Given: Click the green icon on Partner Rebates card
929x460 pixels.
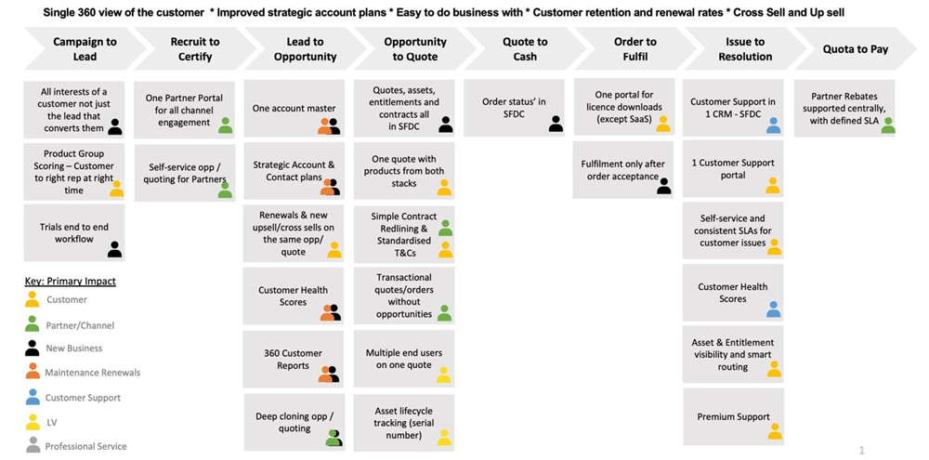Looking at the screenshot, I should pos(887,125).
